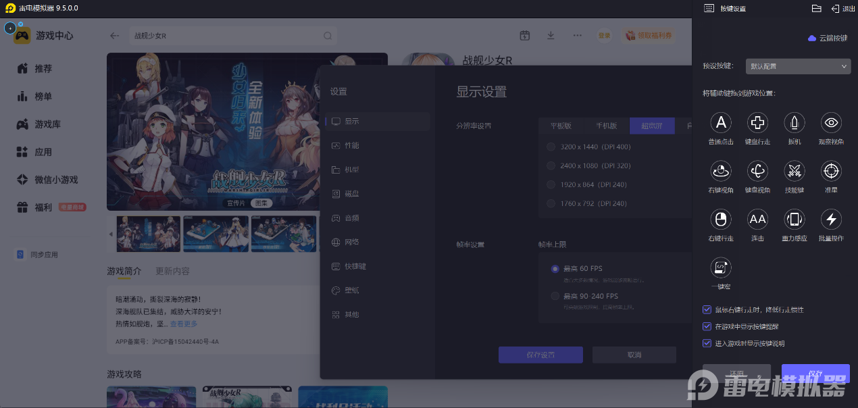Image resolution: width=858 pixels, height=408 pixels.
Task: Toggle 在游戏中显示按键提醒 checkbox
Action: [707, 326]
